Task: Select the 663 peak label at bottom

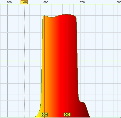Action: coord(67,114)
